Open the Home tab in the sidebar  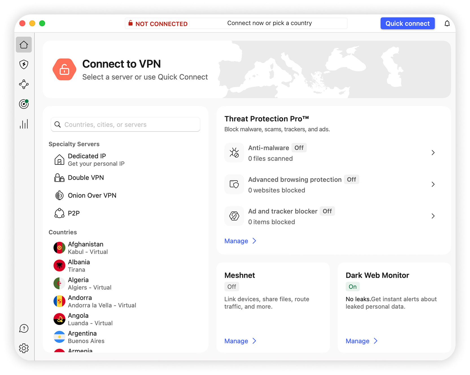[24, 45]
